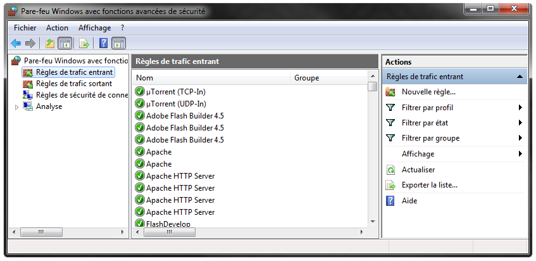Viewport: 536px width, 261px height.
Task: Toggle the console tree pane toolbar icon
Action: click(x=65, y=44)
